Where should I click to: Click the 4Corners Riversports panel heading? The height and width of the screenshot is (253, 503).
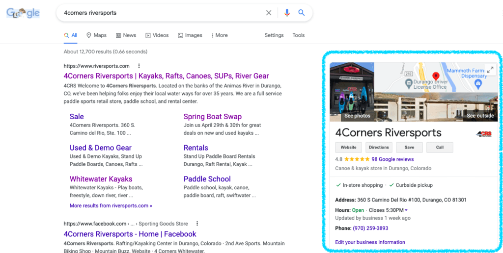pos(388,132)
